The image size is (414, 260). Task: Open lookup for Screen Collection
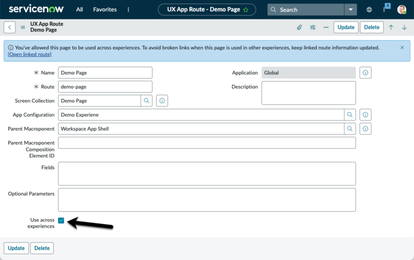click(x=146, y=101)
